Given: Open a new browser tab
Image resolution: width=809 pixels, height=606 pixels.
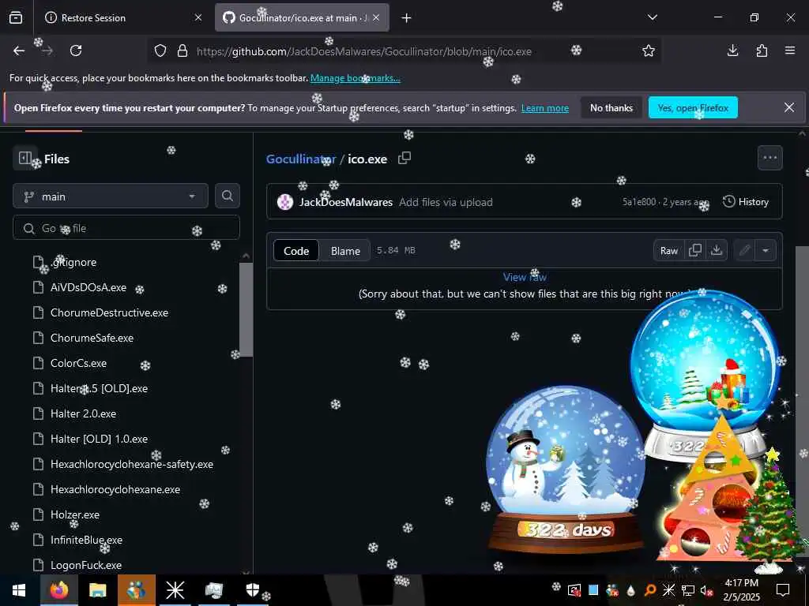Looking at the screenshot, I should tap(407, 18).
